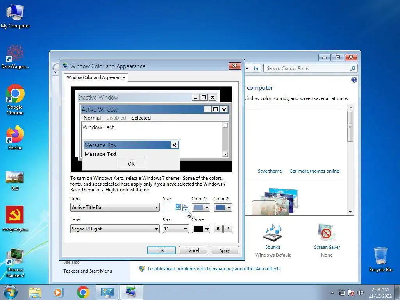Image resolution: width=400 pixels, height=300 pixels.
Task: Launch Google Chrome from the desktop
Action: [15, 100]
